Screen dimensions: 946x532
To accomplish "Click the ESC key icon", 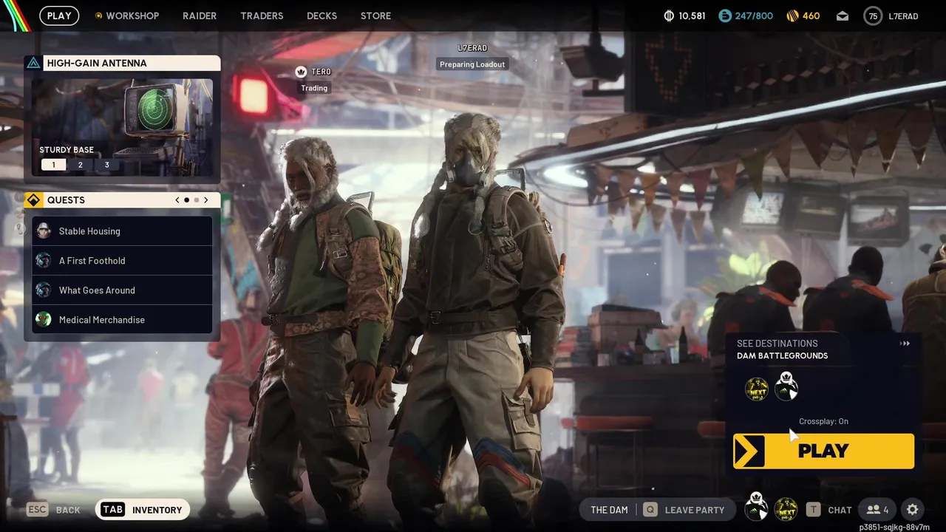I will click(38, 509).
